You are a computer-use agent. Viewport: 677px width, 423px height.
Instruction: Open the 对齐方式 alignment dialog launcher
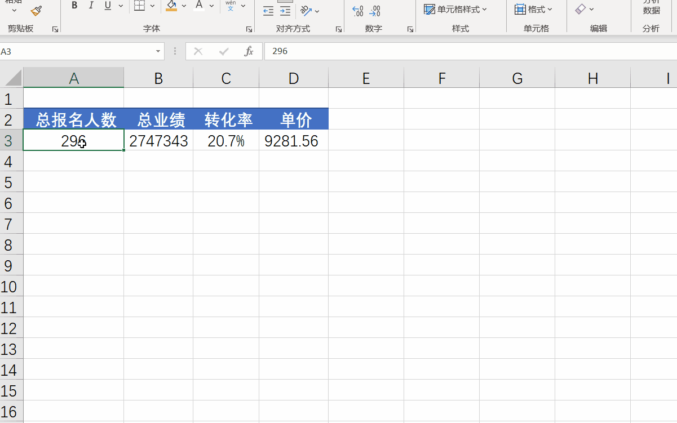(338, 29)
